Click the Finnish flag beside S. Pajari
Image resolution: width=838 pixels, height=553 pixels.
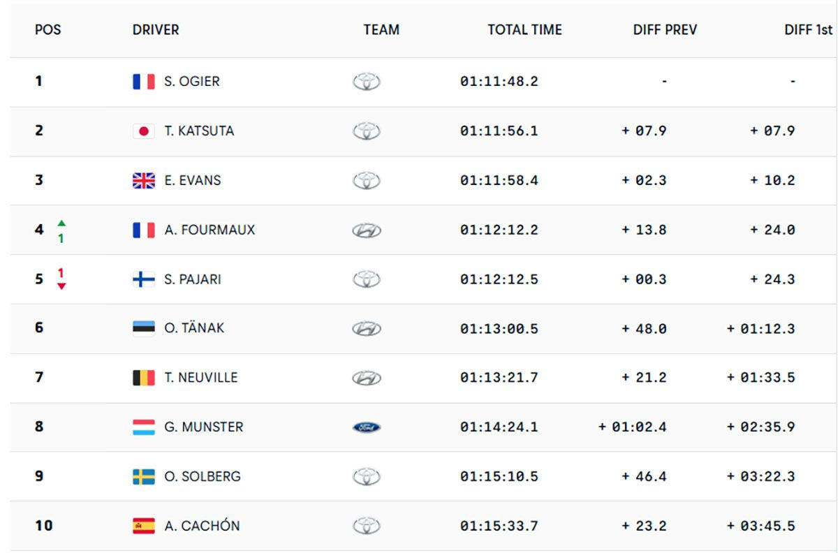[x=144, y=280]
